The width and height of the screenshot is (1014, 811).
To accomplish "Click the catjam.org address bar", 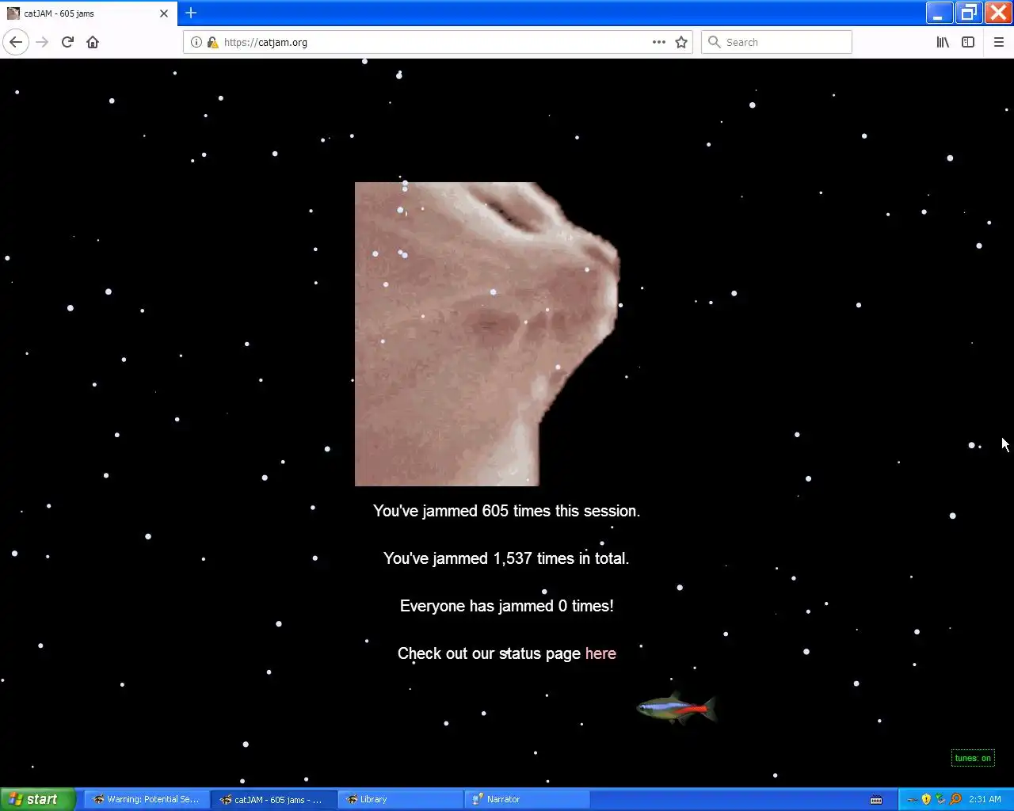I will click(438, 42).
